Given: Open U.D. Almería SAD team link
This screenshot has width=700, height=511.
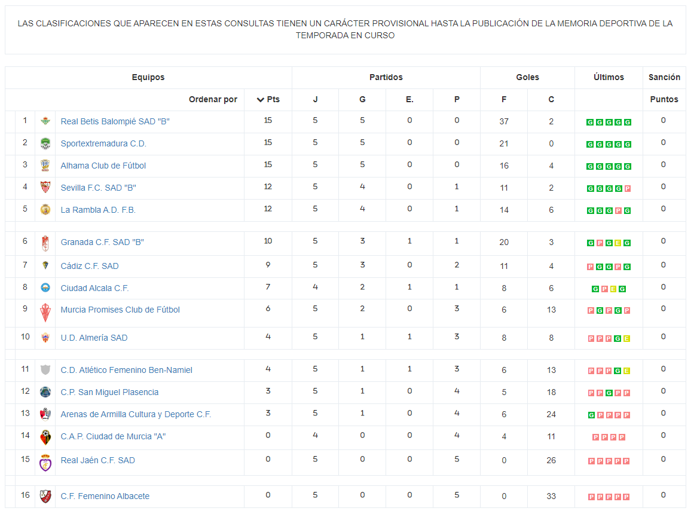Looking at the screenshot, I should click(94, 338).
